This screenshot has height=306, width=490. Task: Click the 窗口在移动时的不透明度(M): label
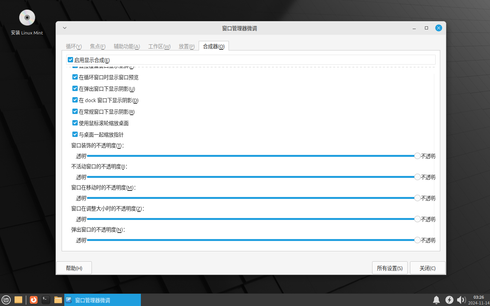(x=103, y=188)
